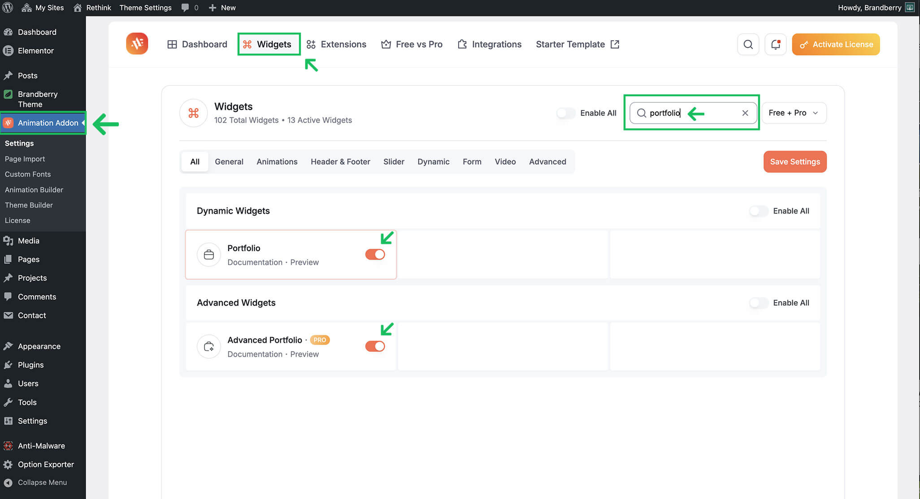Toggle Enable All for Advanced Widgets

click(759, 303)
